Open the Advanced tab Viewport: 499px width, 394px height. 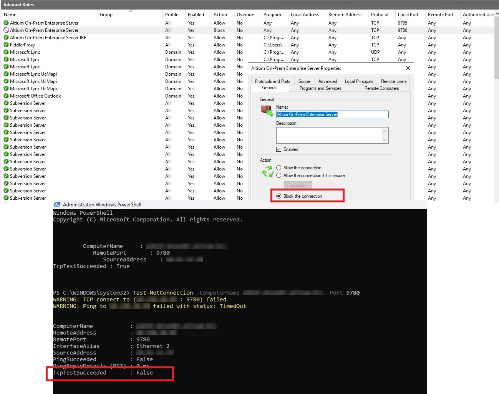328,81
